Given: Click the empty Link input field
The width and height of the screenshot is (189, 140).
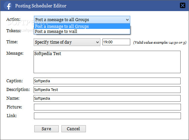Looking at the screenshot, I should [107, 116].
